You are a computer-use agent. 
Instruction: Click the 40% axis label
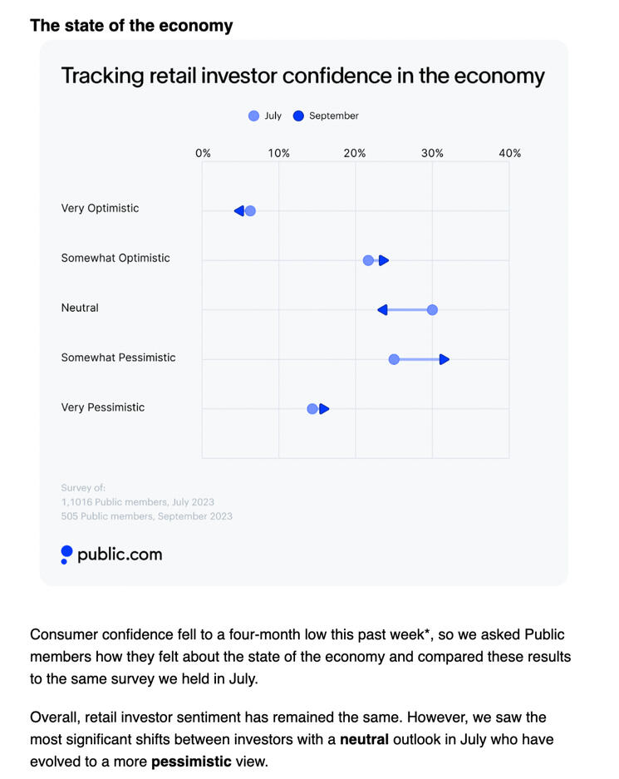[x=509, y=154]
